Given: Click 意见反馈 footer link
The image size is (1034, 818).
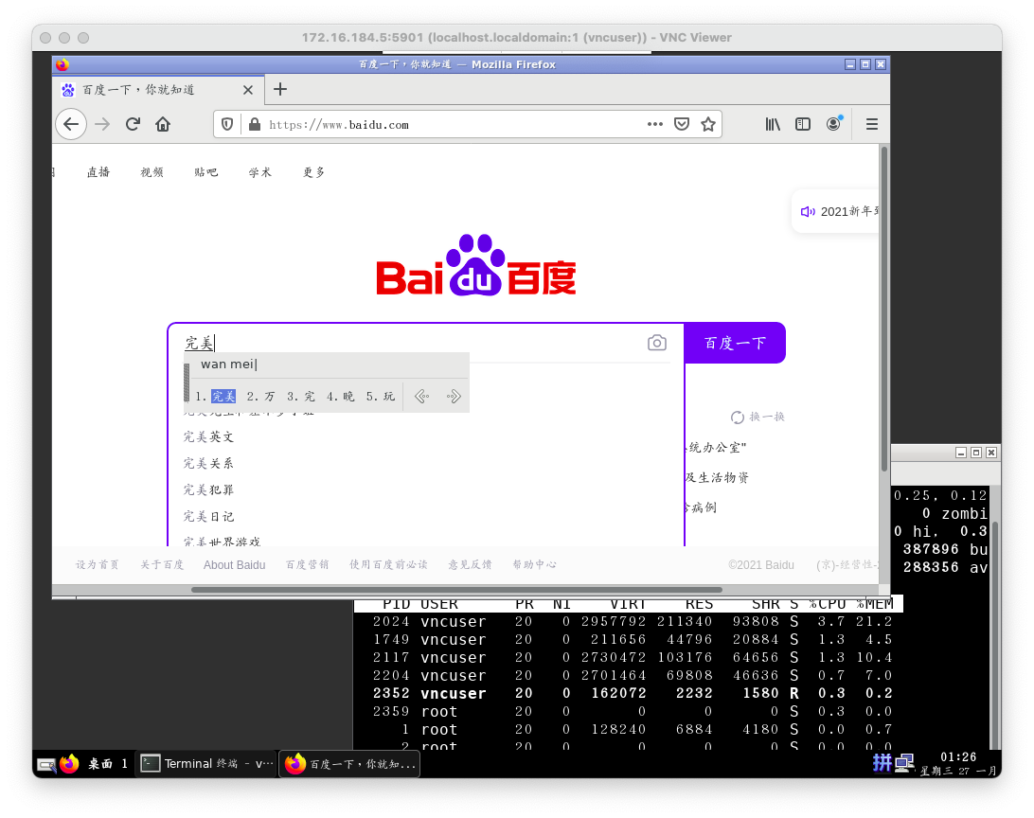Looking at the screenshot, I should point(470,565).
